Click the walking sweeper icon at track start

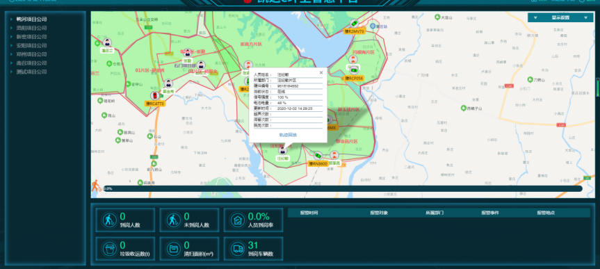pyautogui.click(x=96, y=186)
